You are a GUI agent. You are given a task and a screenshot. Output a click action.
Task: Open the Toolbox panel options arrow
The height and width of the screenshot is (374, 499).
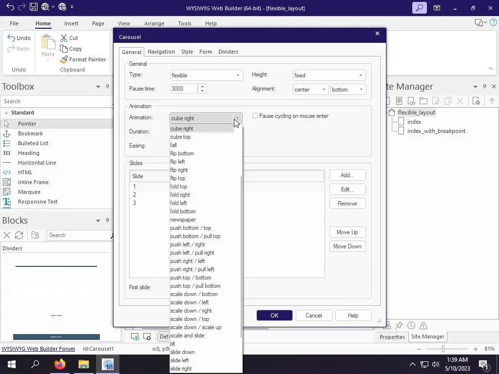[98, 87]
